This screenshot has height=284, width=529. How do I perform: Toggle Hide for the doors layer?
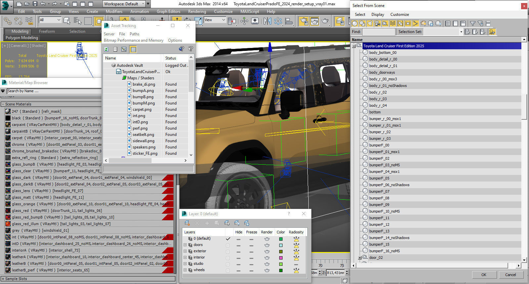[x=239, y=245]
